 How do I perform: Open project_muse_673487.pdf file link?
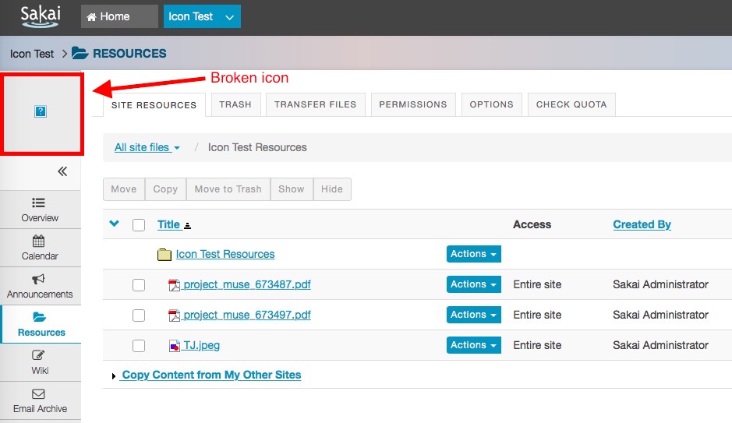coord(247,284)
